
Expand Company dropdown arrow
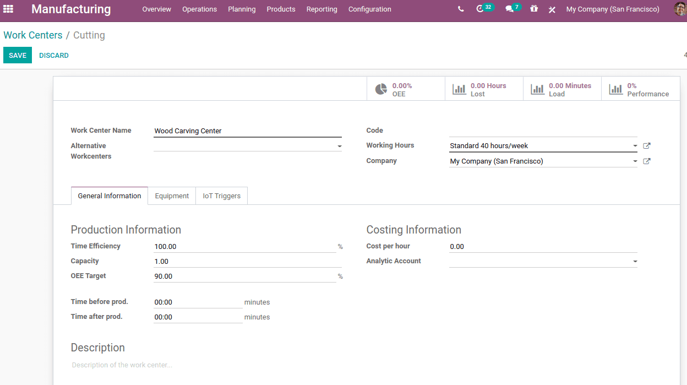click(x=635, y=161)
